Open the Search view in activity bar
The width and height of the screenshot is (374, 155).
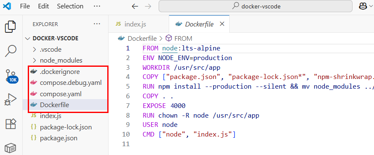point(11,51)
